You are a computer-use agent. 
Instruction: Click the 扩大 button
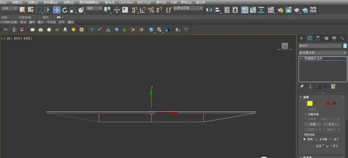coord(331,124)
